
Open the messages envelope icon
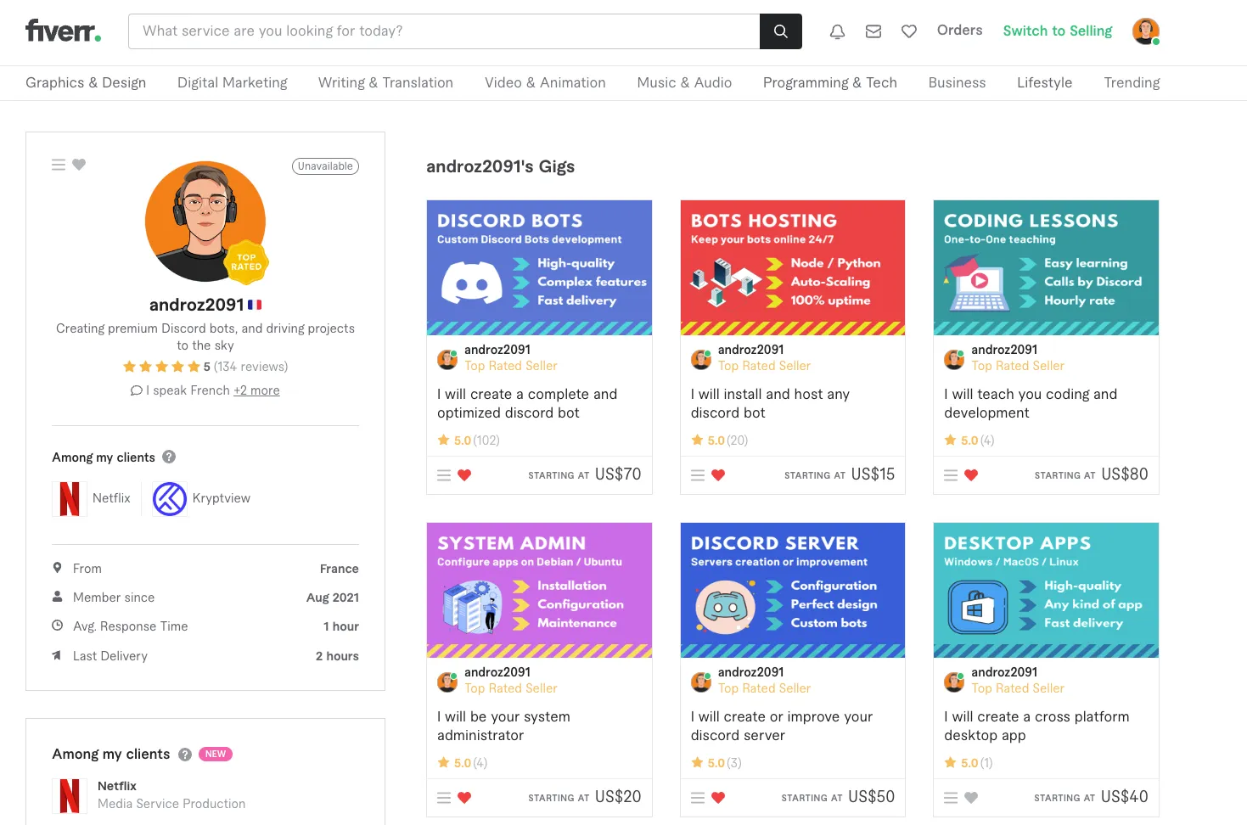(873, 31)
